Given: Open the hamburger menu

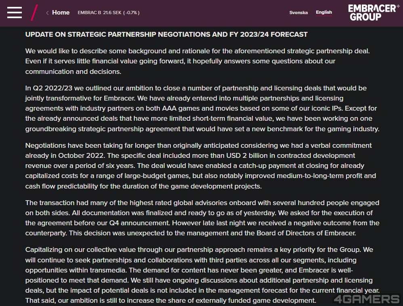Looking at the screenshot, I should (15, 13).
